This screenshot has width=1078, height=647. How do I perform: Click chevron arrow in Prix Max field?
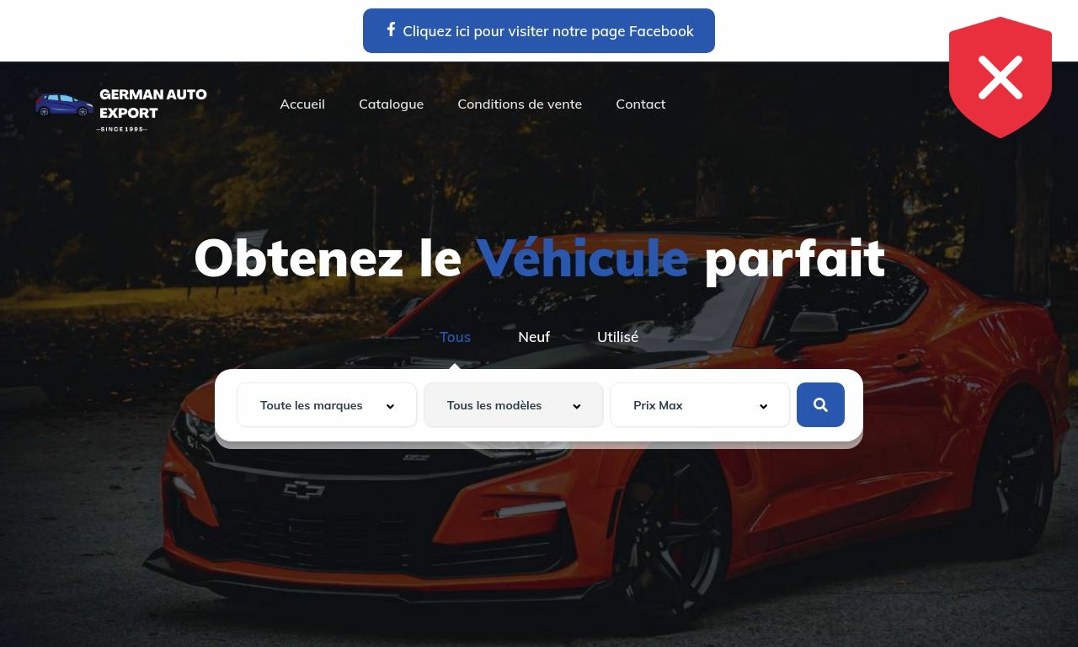(763, 406)
